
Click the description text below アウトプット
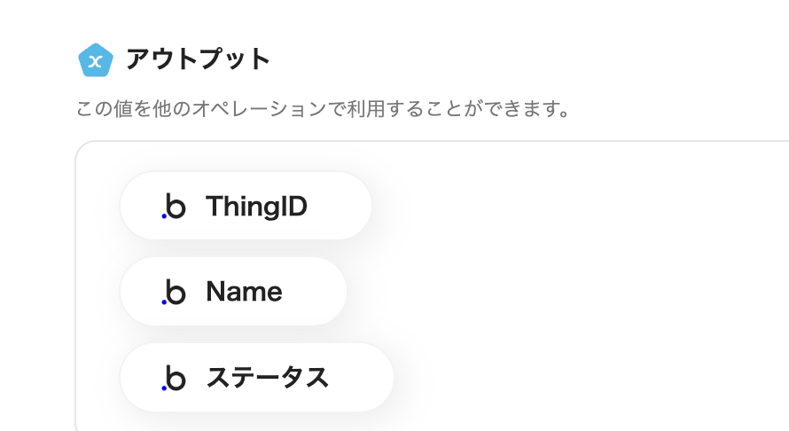[x=322, y=110]
